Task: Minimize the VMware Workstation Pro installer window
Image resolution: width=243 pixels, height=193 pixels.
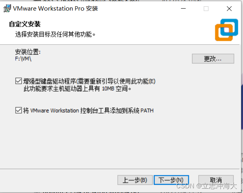Action: coord(183,9)
